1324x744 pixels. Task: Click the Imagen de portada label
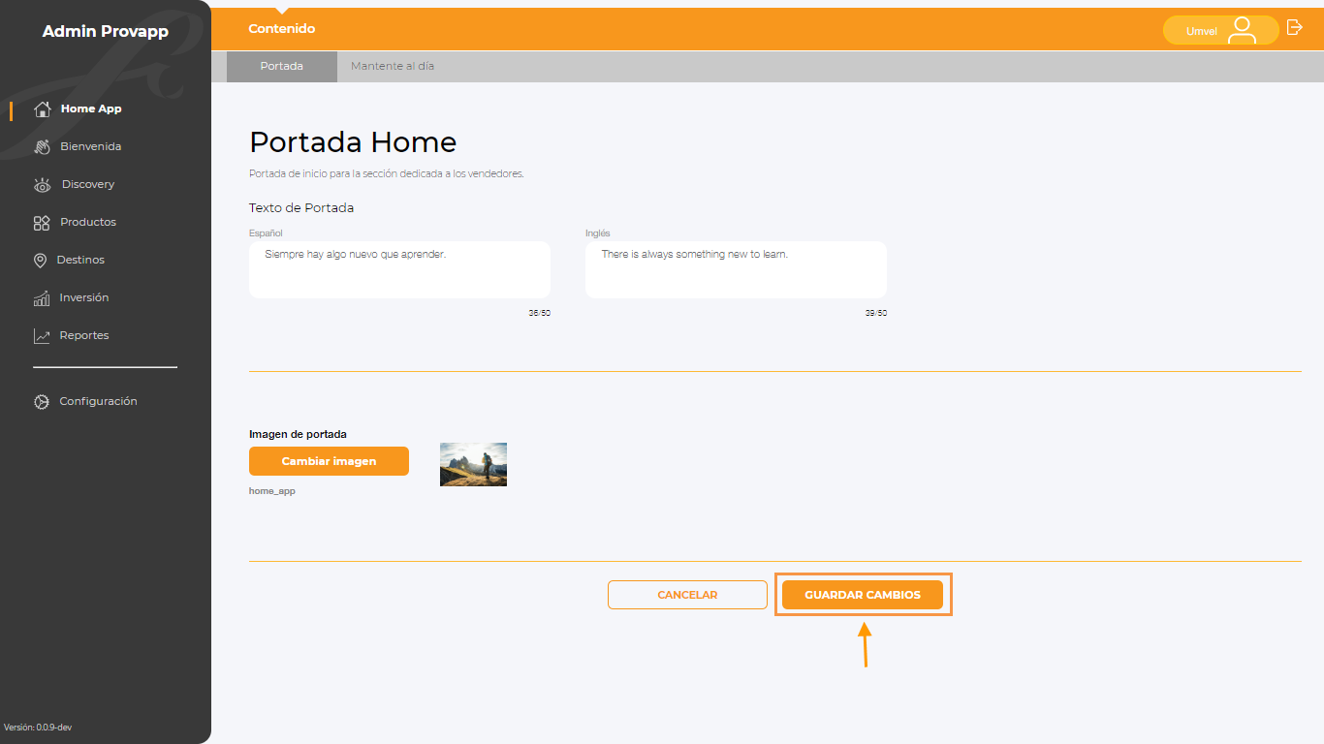298,434
